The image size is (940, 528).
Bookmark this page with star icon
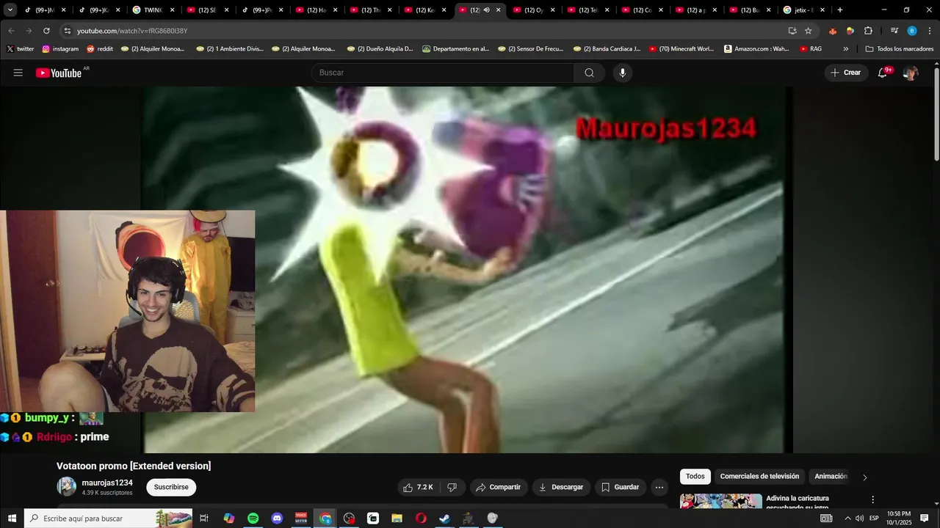click(x=808, y=31)
